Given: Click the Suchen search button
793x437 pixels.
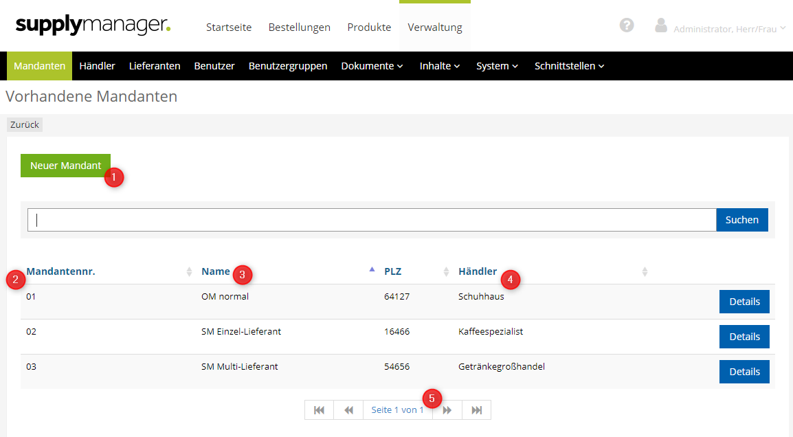Looking at the screenshot, I should (x=741, y=220).
